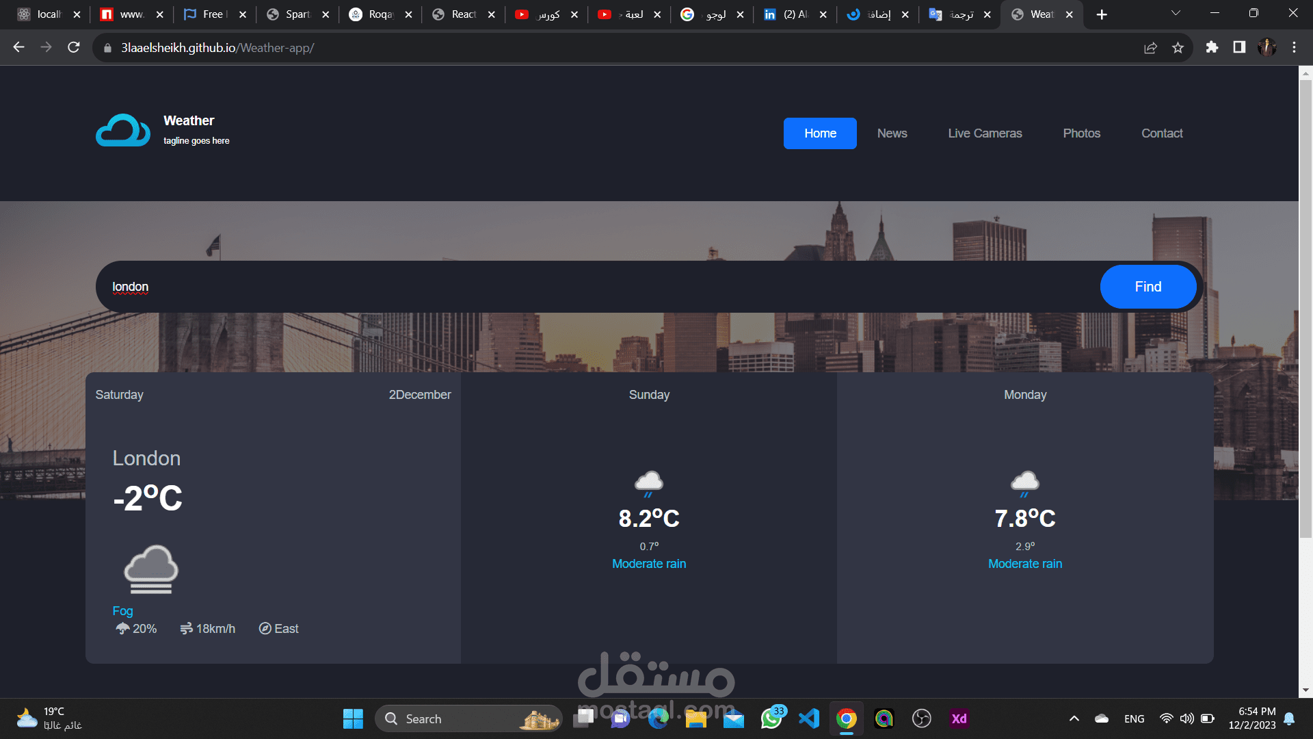Open File Explorer from the taskbar
1313x739 pixels.
click(x=696, y=718)
